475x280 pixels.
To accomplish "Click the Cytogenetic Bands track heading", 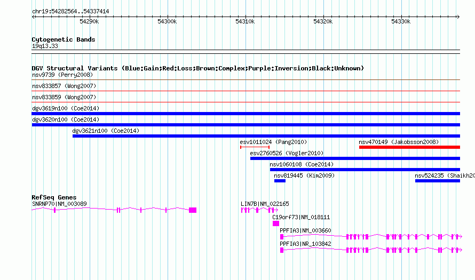I will point(64,39).
